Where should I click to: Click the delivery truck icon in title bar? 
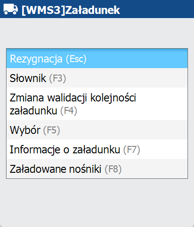(11, 9)
